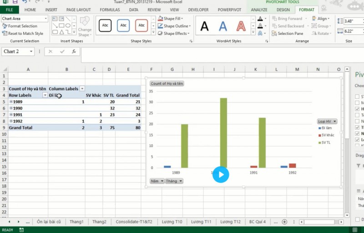Open the Name Box dropdown showing Chart 2

point(31,51)
